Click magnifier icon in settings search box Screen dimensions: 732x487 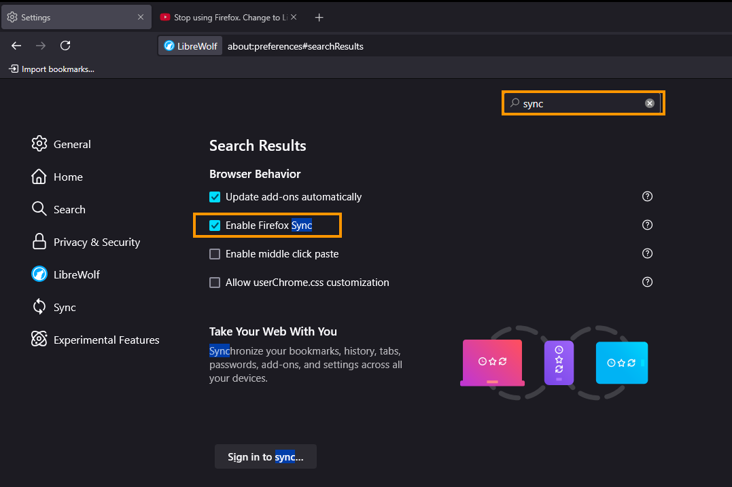(x=515, y=103)
